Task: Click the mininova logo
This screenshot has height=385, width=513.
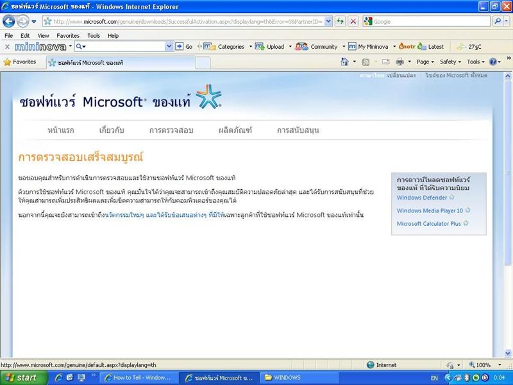Action: coord(40,47)
